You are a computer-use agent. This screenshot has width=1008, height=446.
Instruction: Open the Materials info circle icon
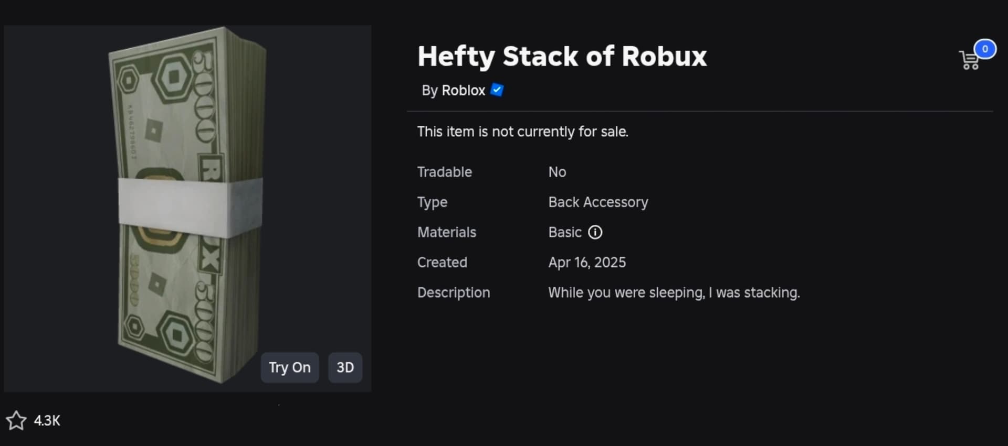click(x=595, y=232)
